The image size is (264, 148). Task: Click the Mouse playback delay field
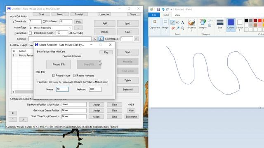(x=62, y=89)
